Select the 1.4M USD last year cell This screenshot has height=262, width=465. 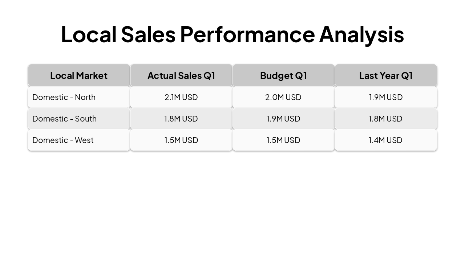pos(386,140)
